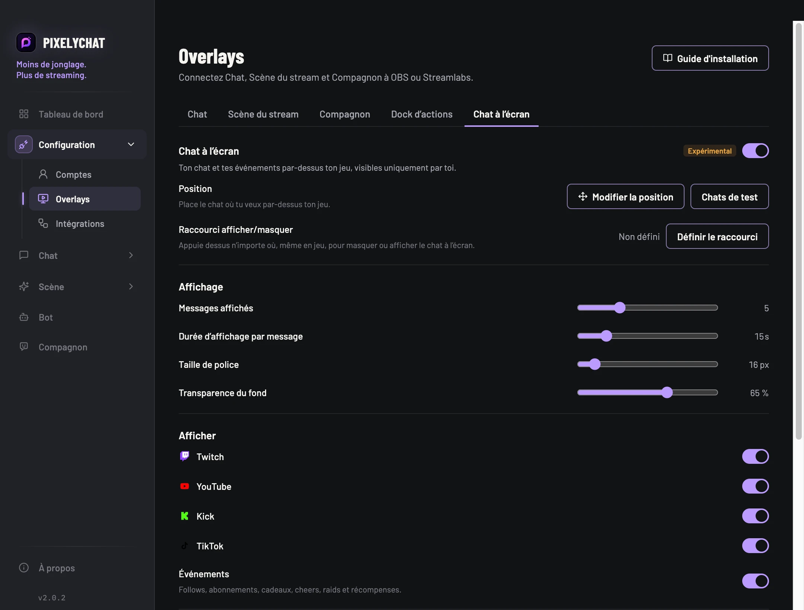804x610 pixels.
Task: Click the Scène sparkle icon
Action: point(24,286)
